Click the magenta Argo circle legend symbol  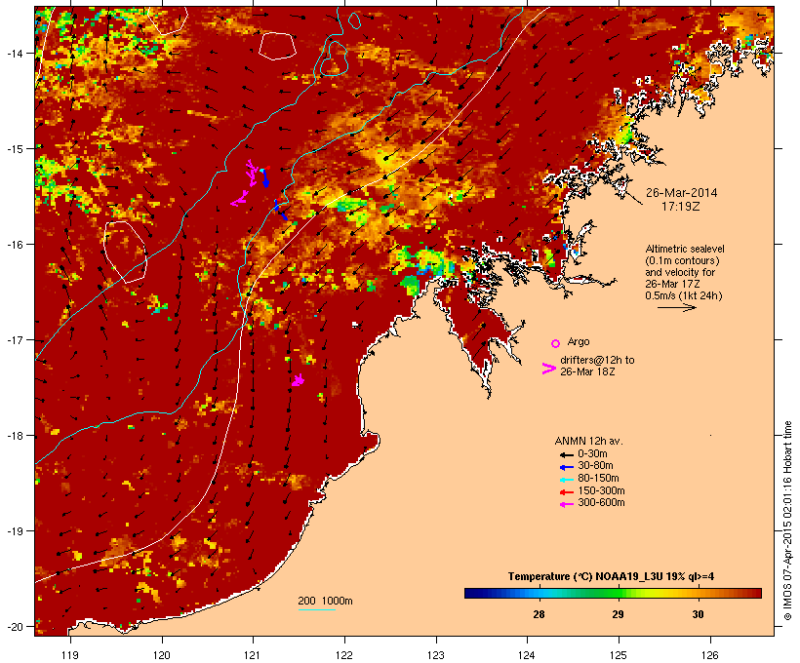click(x=555, y=344)
